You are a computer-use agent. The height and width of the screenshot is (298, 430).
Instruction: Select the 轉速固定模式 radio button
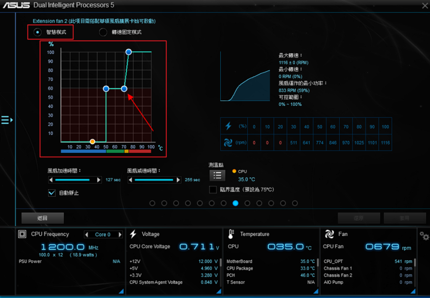click(x=103, y=32)
